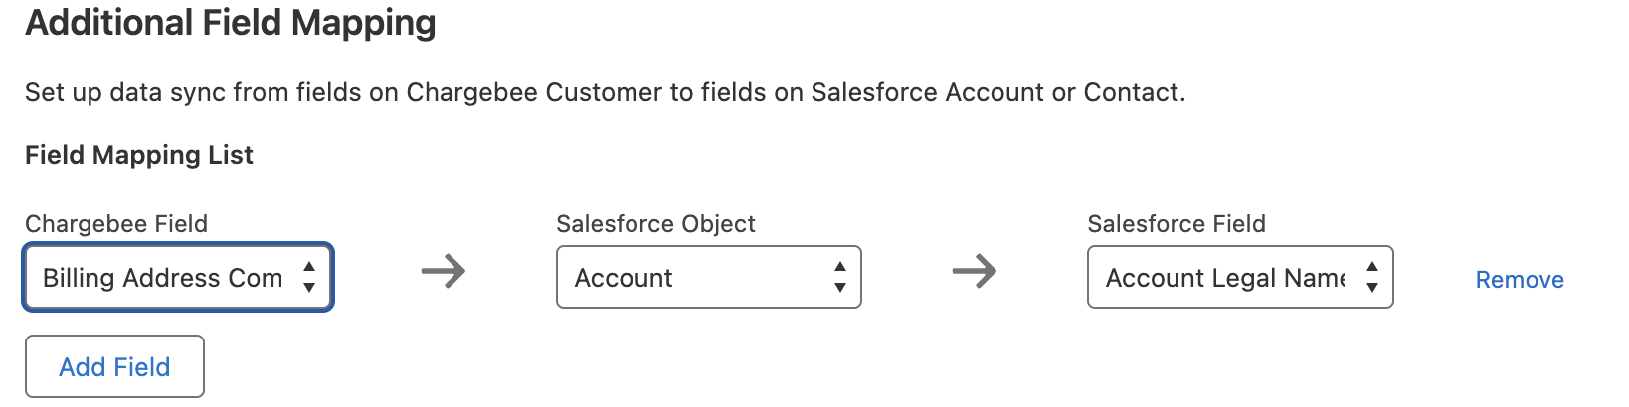Click the "Field Mapping List" subheading
Image resolution: width=1629 pixels, height=407 pixels.
click(139, 155)
